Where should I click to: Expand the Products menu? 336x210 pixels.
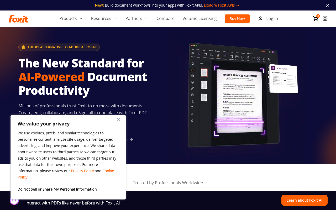click(71, 18)
